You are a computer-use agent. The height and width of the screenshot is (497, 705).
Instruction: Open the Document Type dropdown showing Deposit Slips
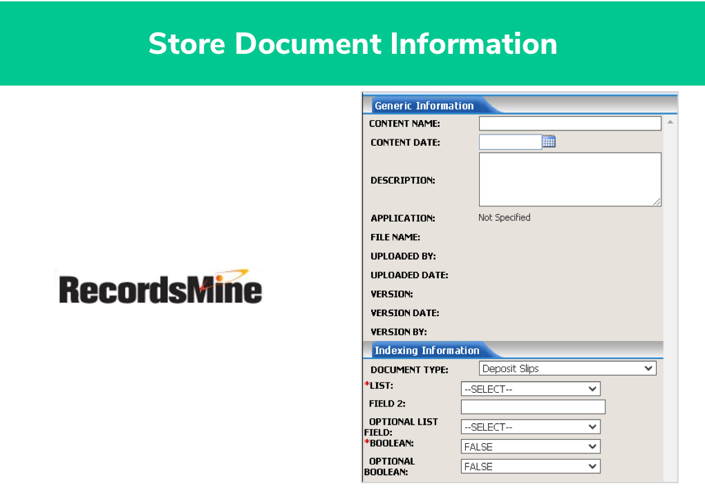567,369
